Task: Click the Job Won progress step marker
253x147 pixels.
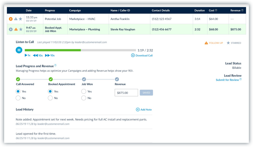Action: pyautogui.click(x=84, y=79)
